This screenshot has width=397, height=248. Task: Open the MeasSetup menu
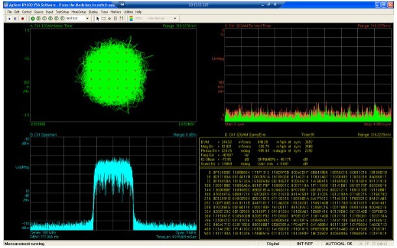(79, 12)
